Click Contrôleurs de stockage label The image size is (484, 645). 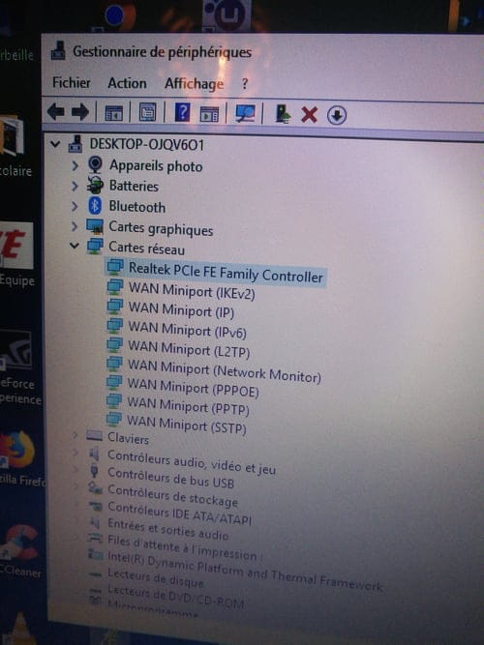pyautogui.click(x=172, y=495)
